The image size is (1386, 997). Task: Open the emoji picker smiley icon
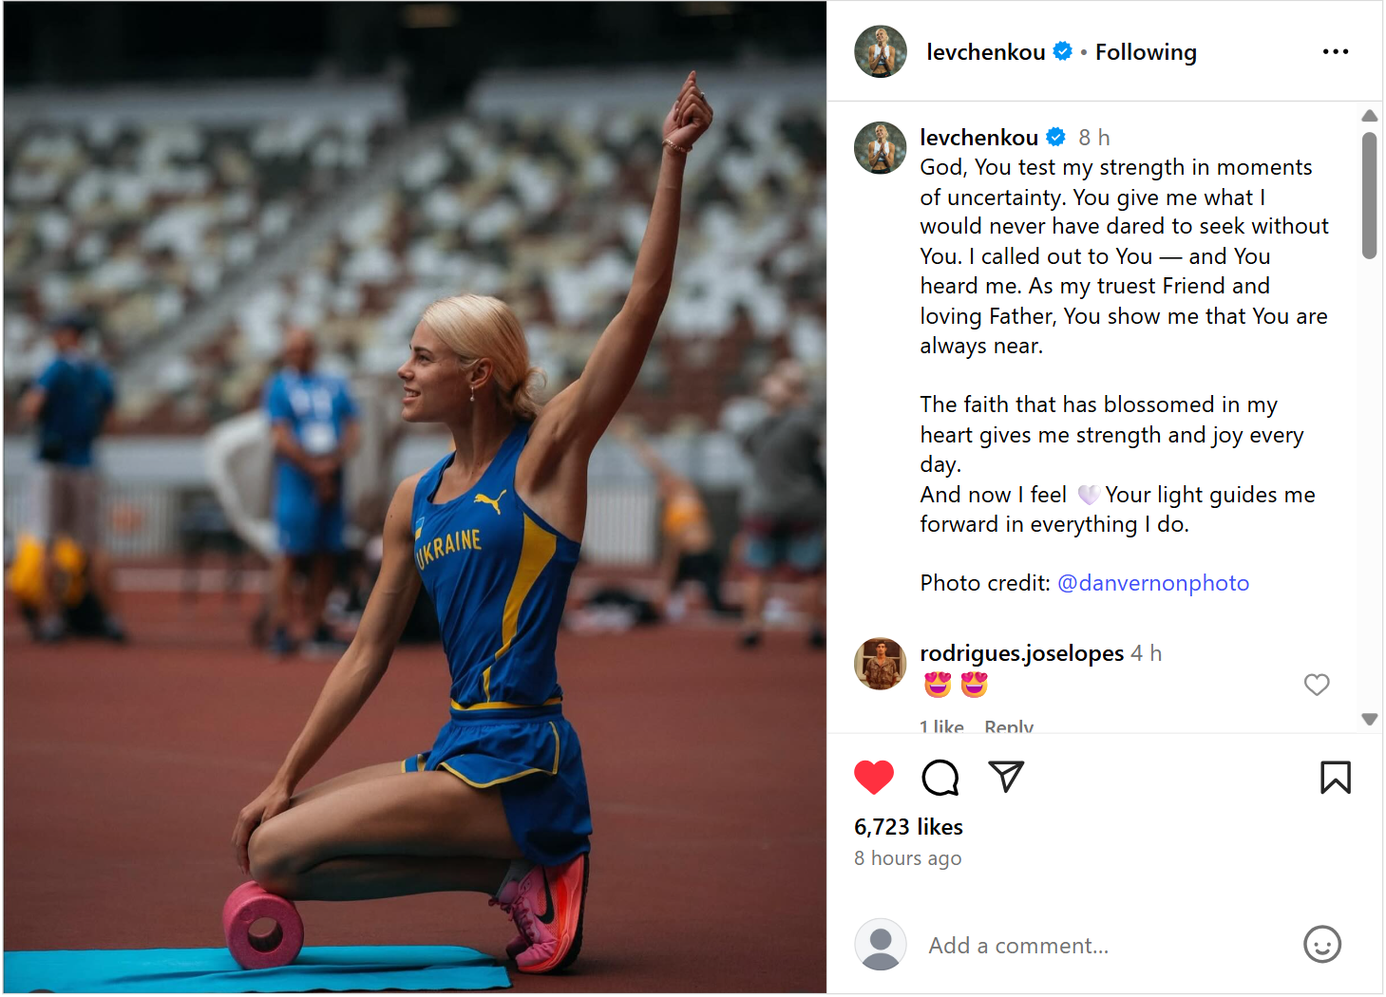[1321, 945]
